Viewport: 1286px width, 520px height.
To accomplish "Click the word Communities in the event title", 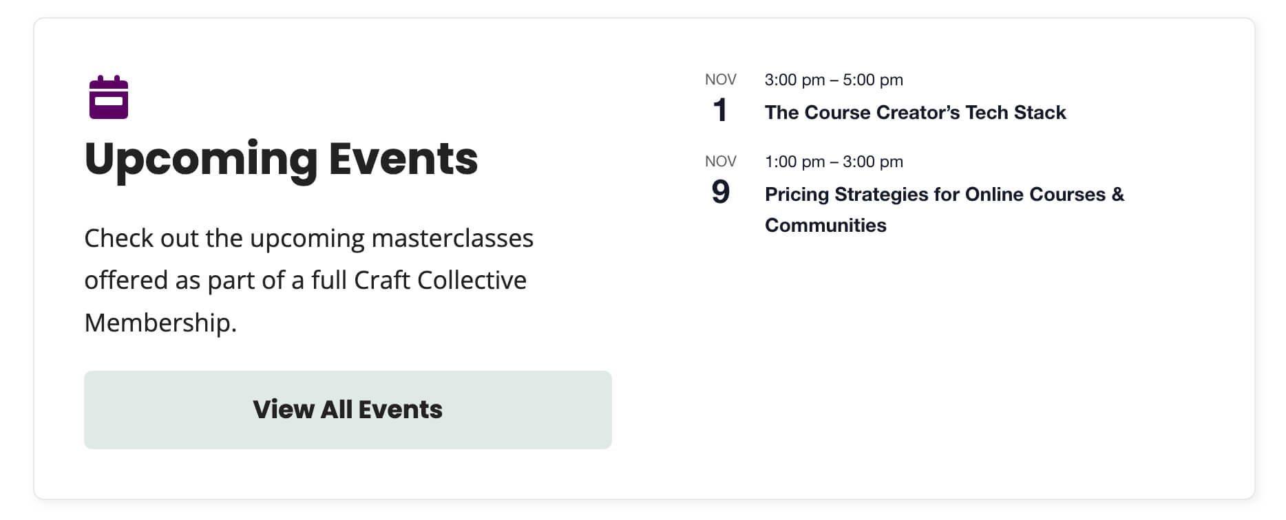I will click(825, 225).
